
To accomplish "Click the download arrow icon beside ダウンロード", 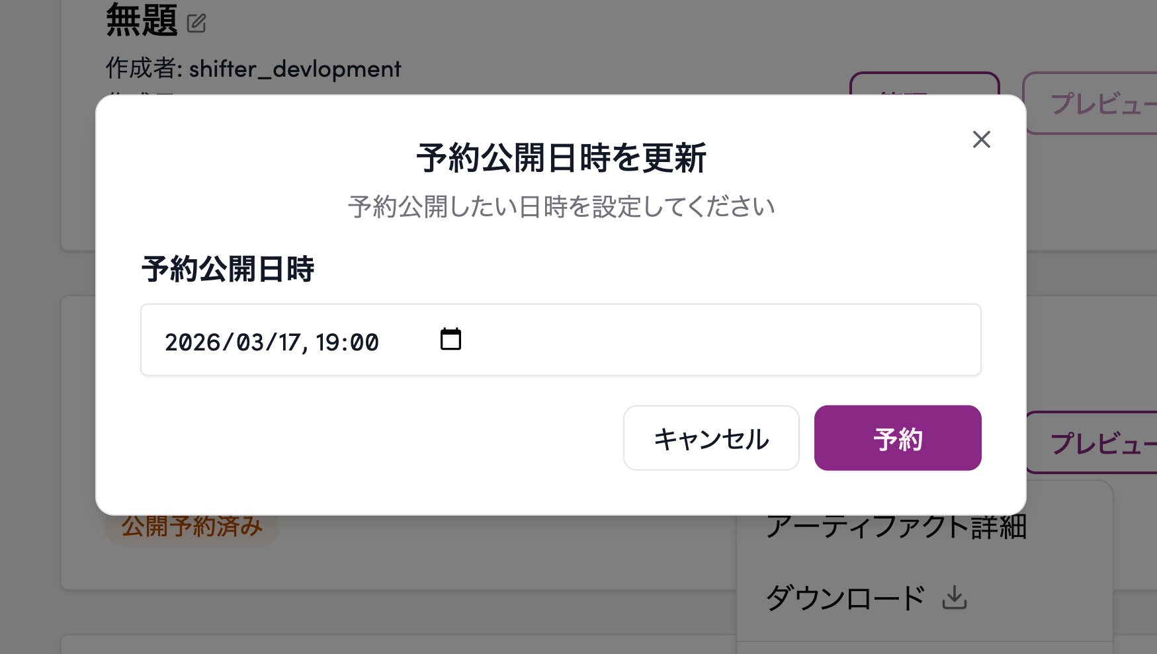I will tap(954, 598).
